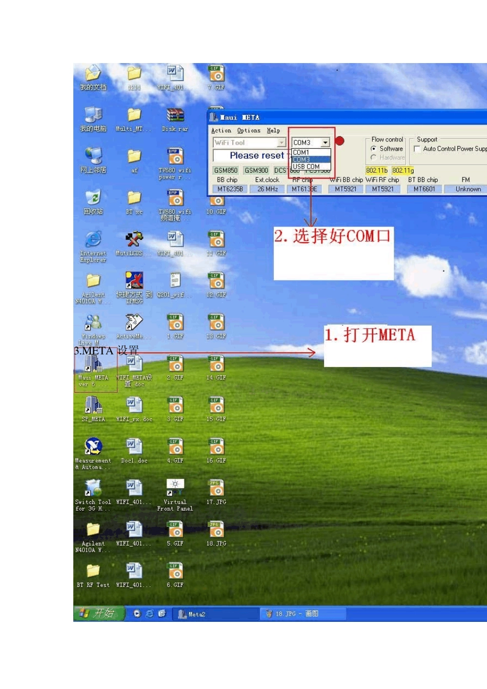This screenshot has width=487, height=689.
Task: Select the Doc1.doc document icon
Action: [134, 451]
